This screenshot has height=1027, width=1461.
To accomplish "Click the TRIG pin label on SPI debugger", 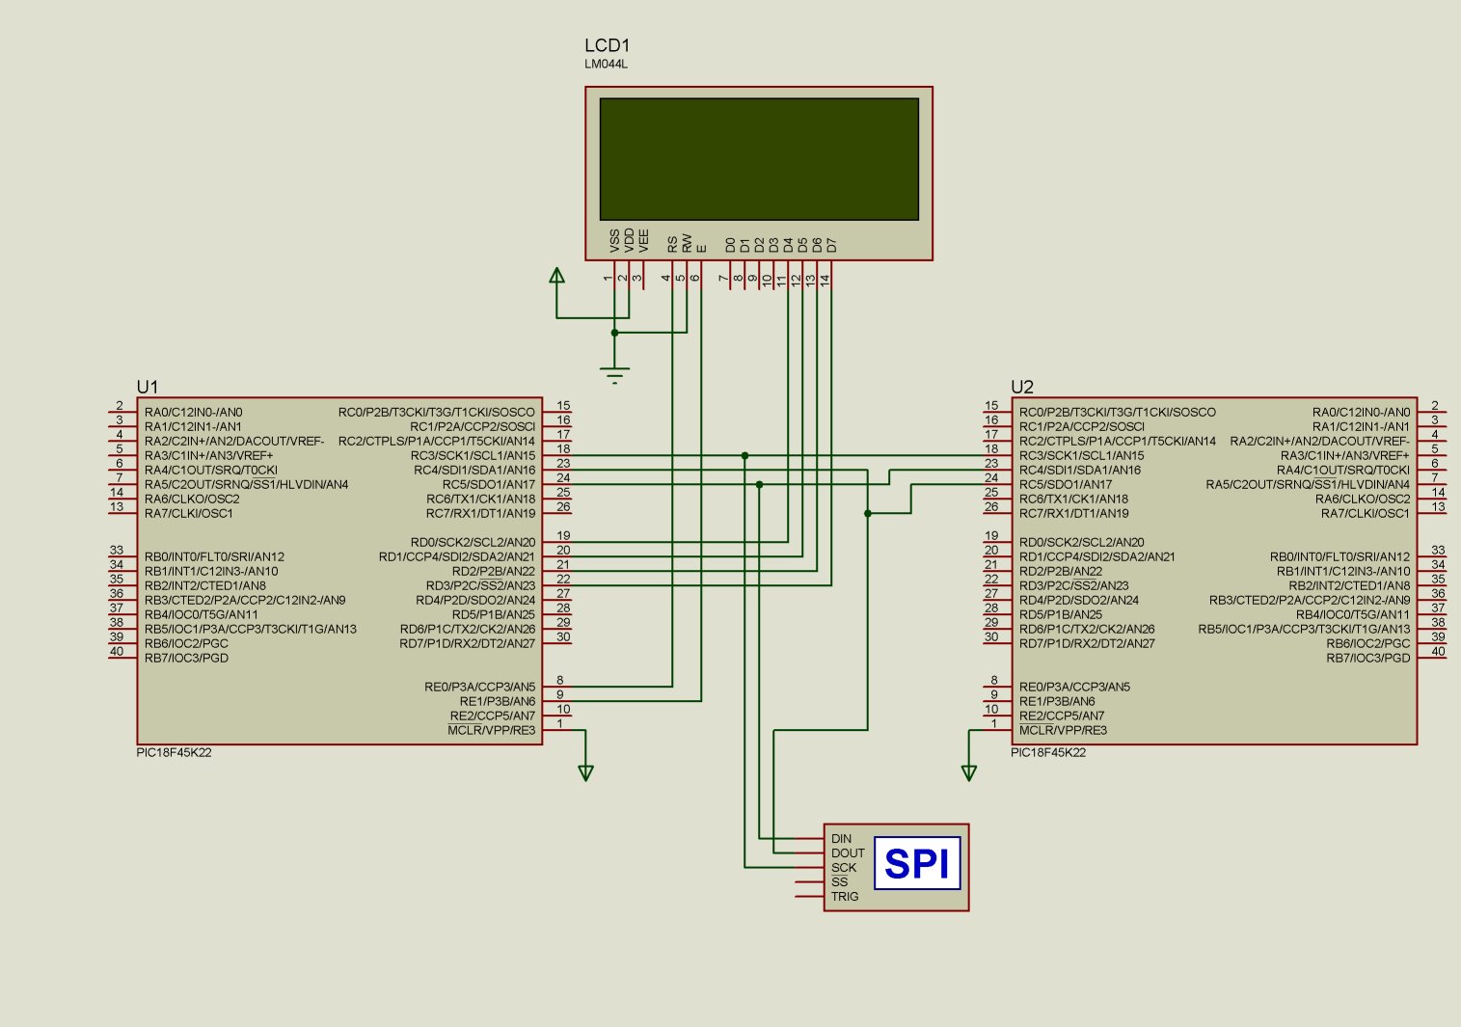I will coord(845,897).
